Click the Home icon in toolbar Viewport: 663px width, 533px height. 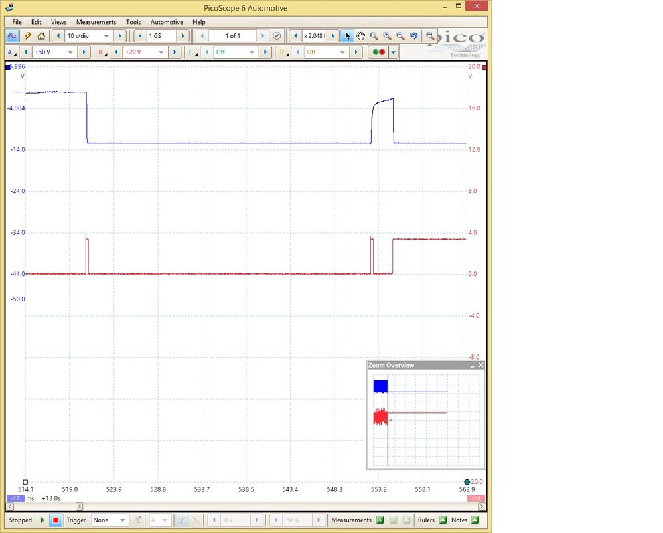click(41, 36)
